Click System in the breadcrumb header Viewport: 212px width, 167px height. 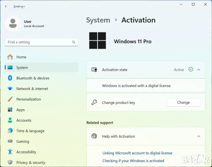98,20
